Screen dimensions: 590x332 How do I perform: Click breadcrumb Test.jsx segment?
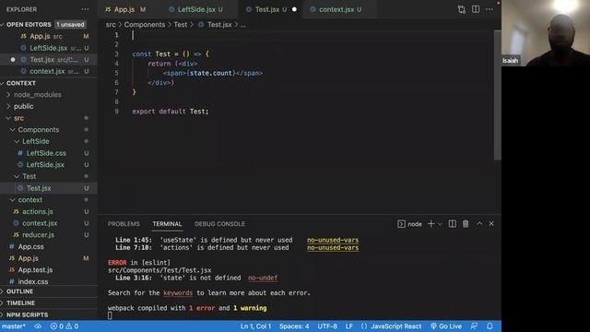pos(219,25)
